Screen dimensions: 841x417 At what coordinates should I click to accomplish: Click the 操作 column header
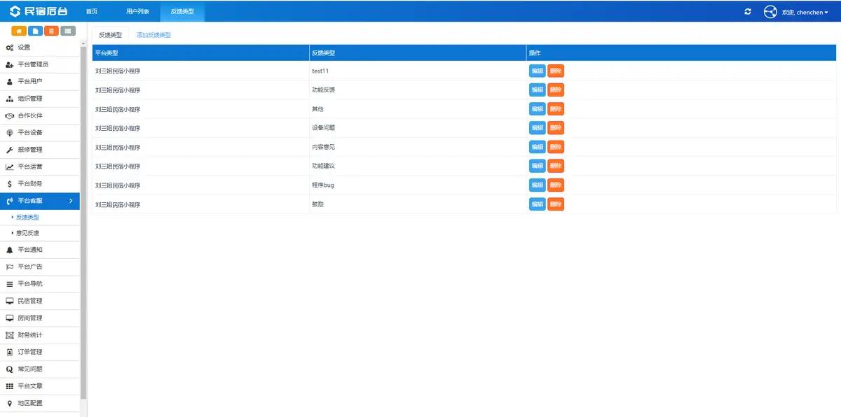tap(681, 53)
